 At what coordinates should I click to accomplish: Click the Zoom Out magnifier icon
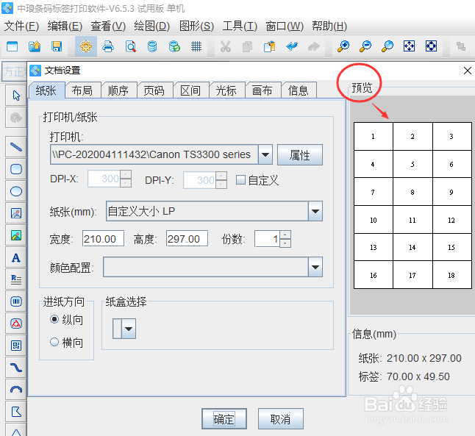(365, 46)
